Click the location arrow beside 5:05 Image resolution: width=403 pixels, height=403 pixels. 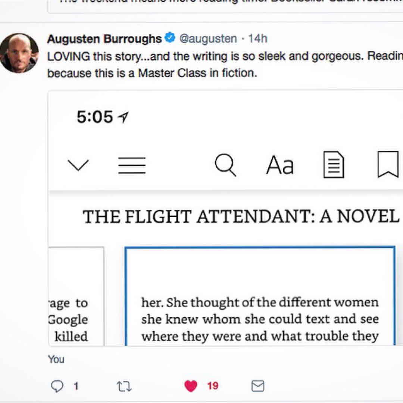(x=123, y=118)
